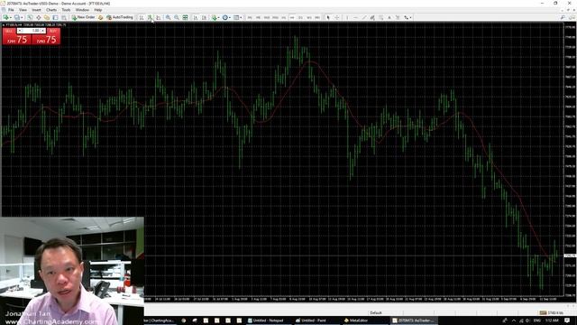Viewport: 577px width, 325px height.
Task: Launch MetaEditor from the toolbar icon
Action: point(100,17)
